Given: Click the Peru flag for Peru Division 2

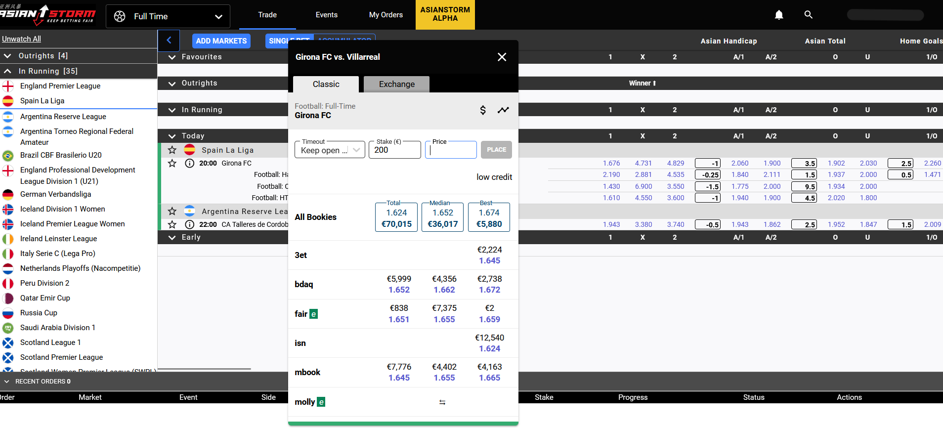Looking at the screenshot, I should pyautogui.click(x=8, y=283).
